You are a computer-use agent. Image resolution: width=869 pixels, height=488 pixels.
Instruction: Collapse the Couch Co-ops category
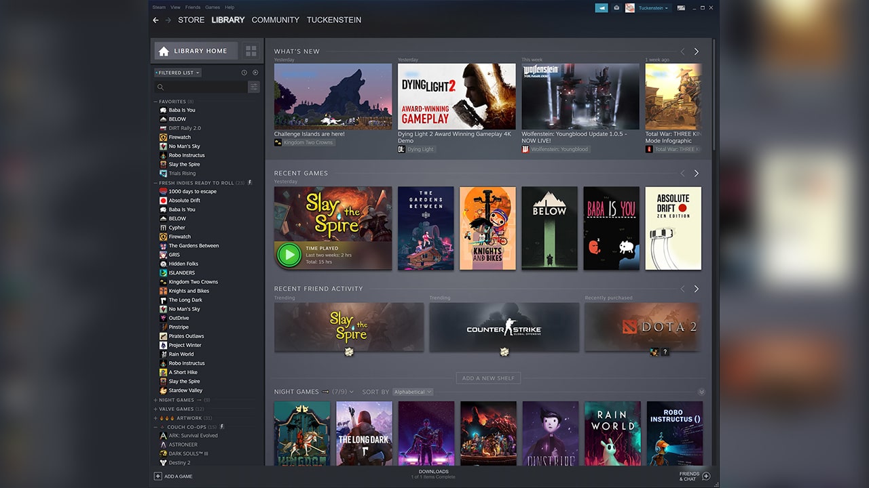[x=155, y=427]
